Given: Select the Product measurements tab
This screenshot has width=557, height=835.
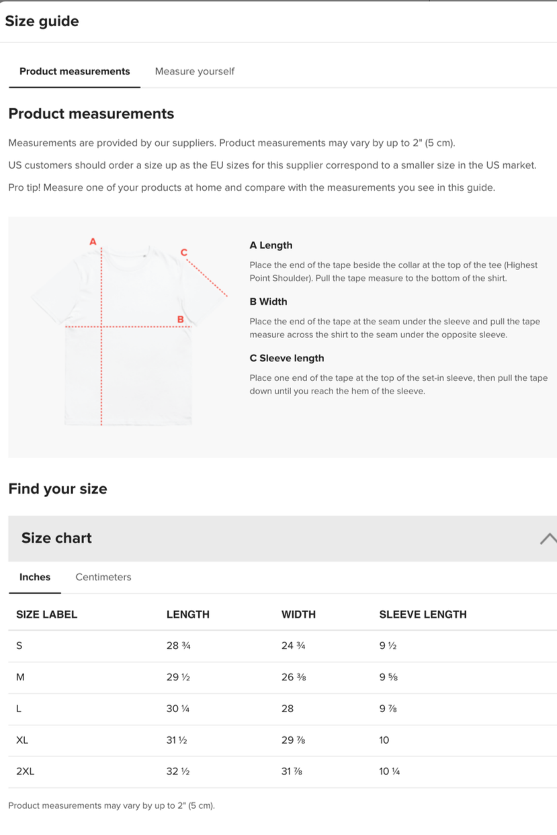Looking at the screenshot, I should [75, 71].
